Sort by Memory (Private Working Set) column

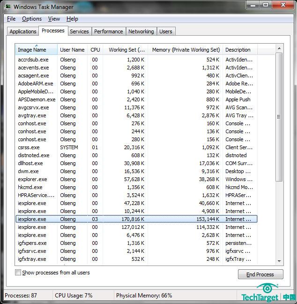pyautogui.click(x=186, y=50)
